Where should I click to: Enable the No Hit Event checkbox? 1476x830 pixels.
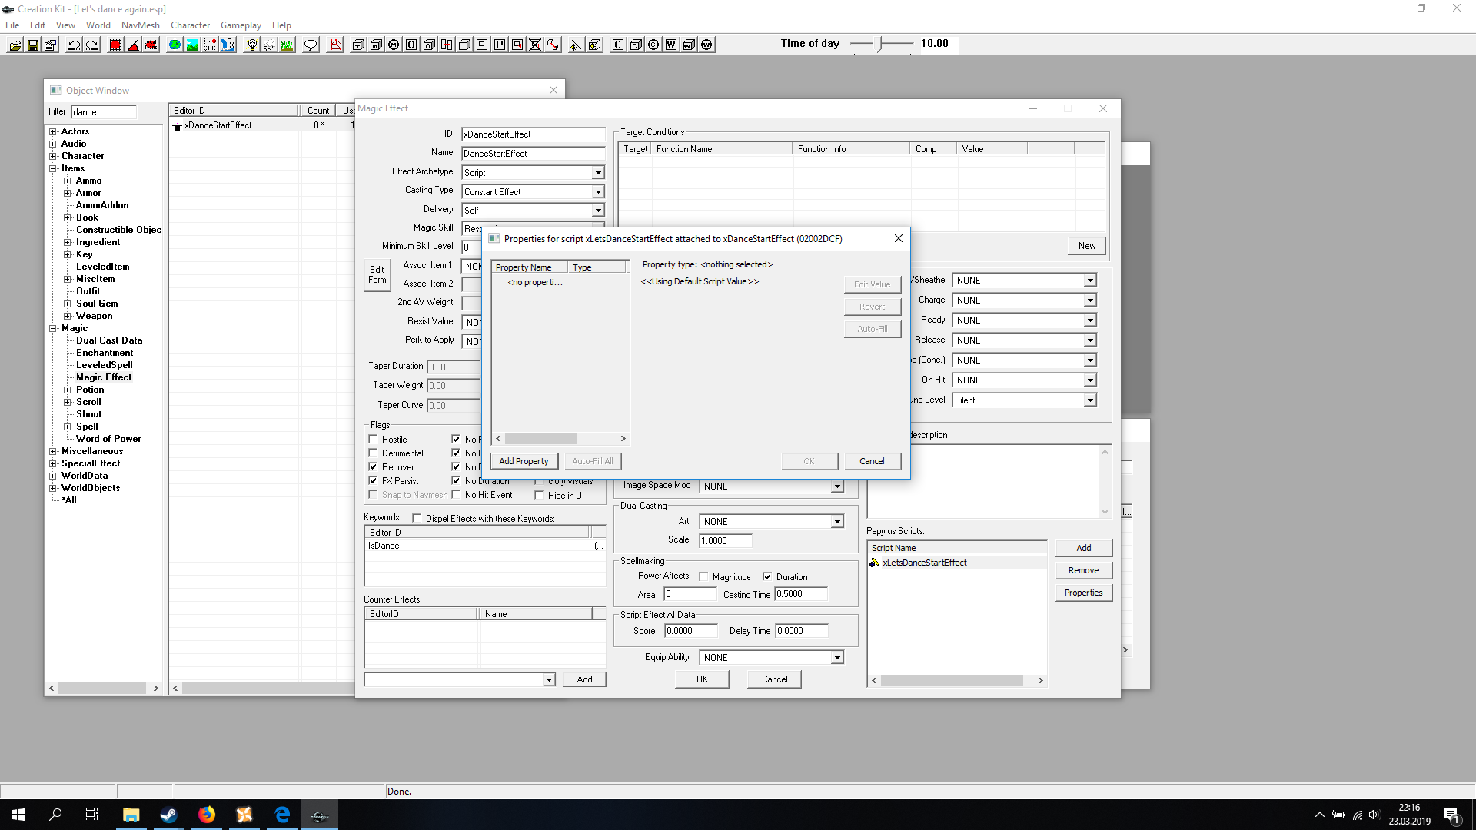(x=456, y=495)
